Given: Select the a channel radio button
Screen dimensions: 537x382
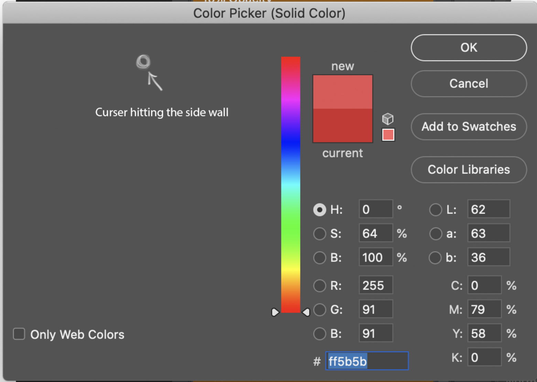Looking at the screenshot, I should [x=436, y=234].
